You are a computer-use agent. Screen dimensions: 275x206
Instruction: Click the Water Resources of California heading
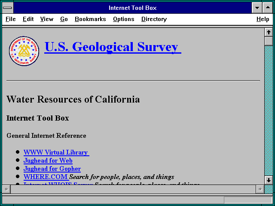click(x=73, y=99)
